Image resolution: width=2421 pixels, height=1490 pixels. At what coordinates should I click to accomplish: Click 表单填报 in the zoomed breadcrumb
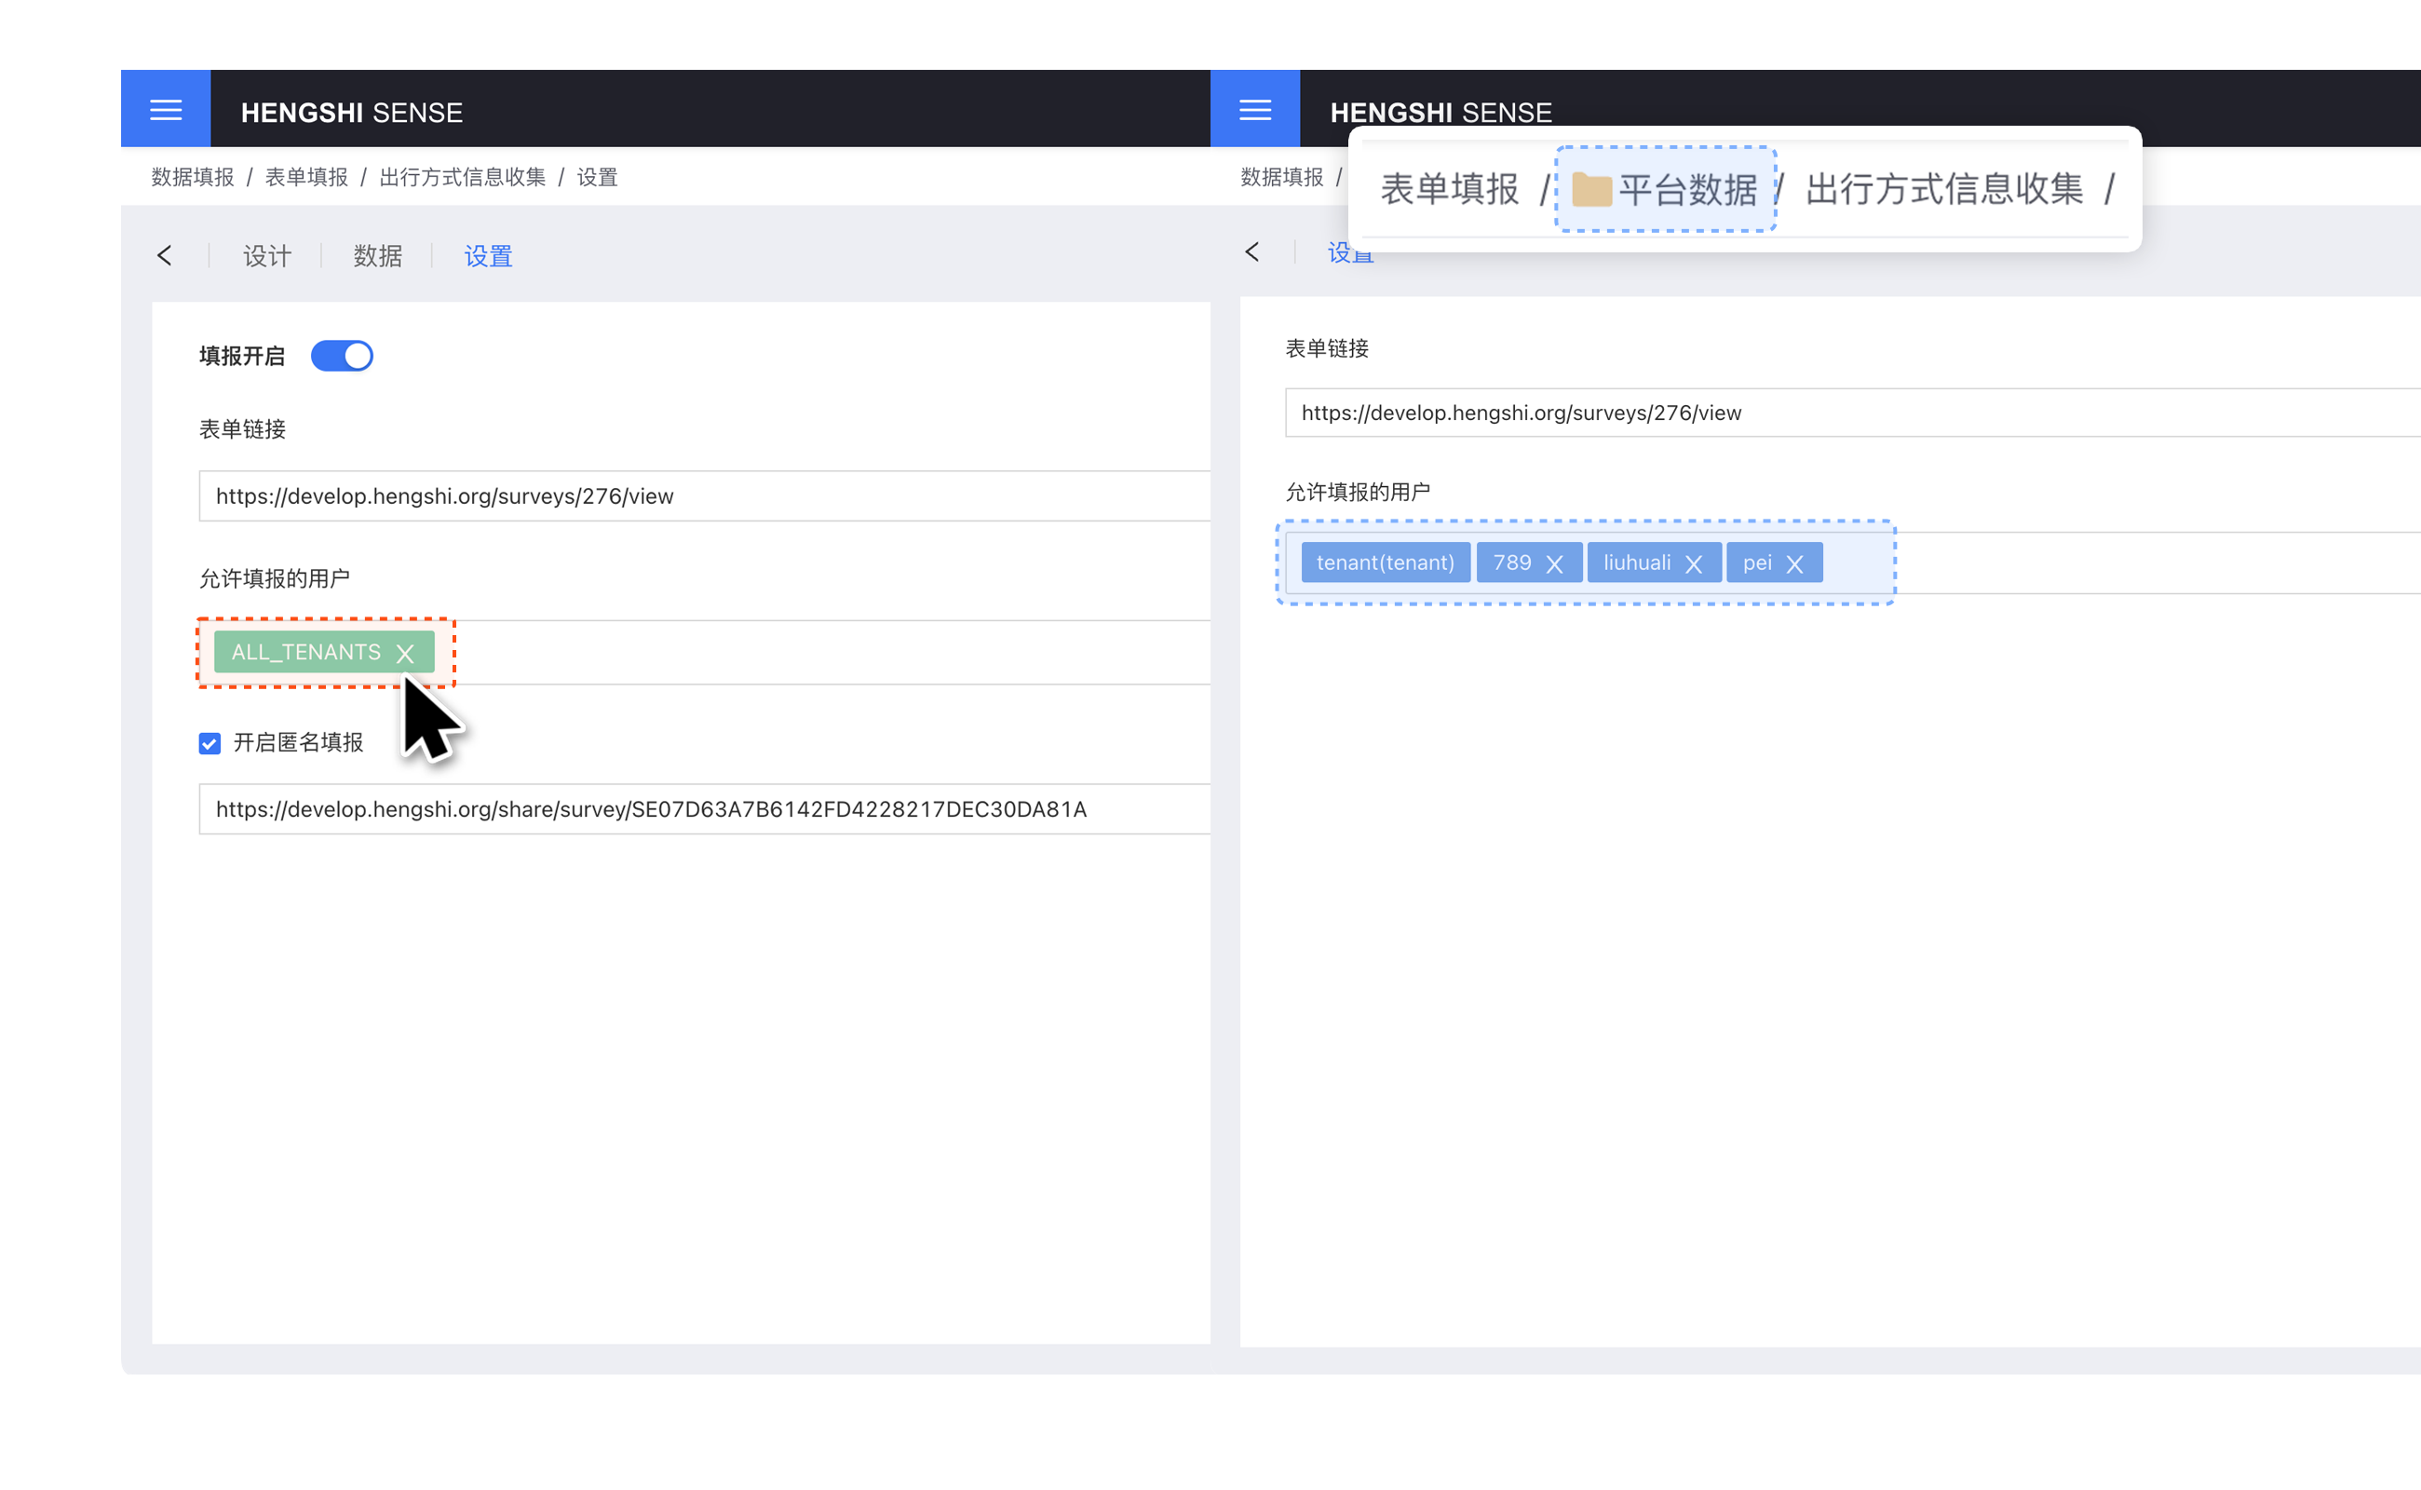point(1450,189)
